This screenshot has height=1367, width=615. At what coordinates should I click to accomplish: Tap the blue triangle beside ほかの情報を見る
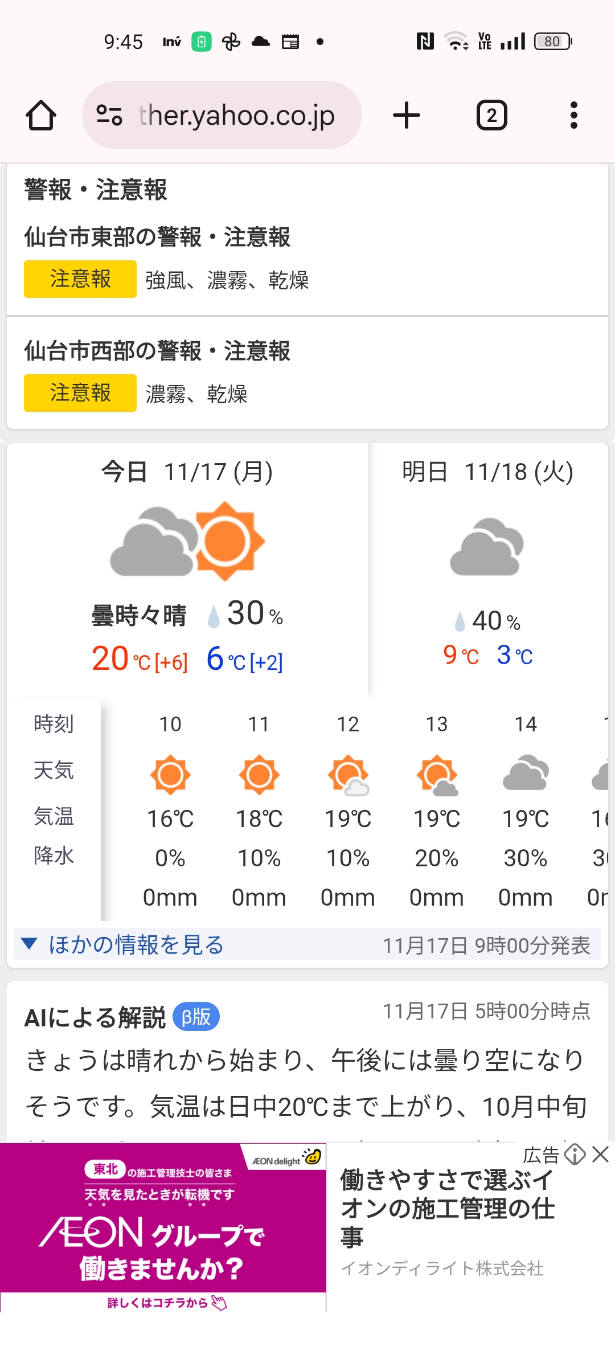point(29,944)
